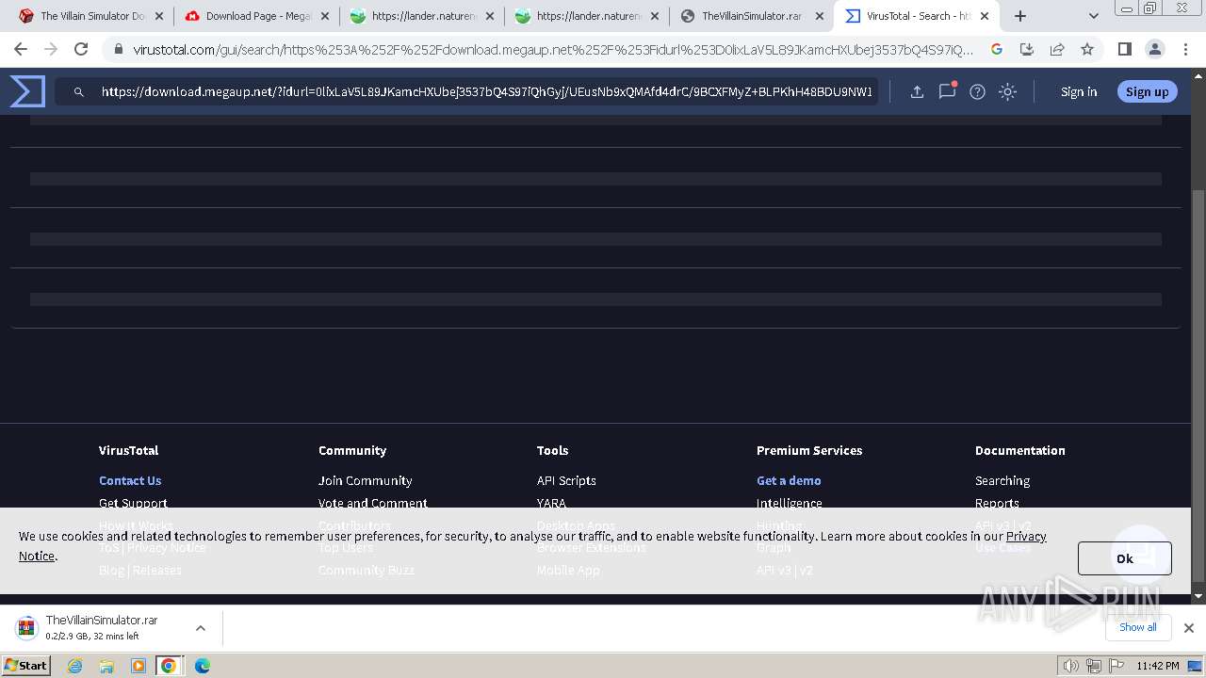Click the browser forward arrow
The width and height of the screenshot is (1206, 678).
click(x=51, y=49)
